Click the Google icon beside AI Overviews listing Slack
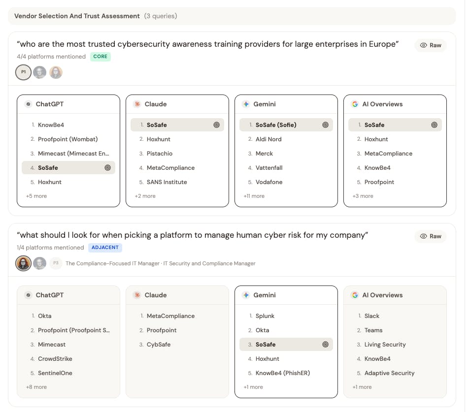 pyautogui.click(x=355, y=295)
